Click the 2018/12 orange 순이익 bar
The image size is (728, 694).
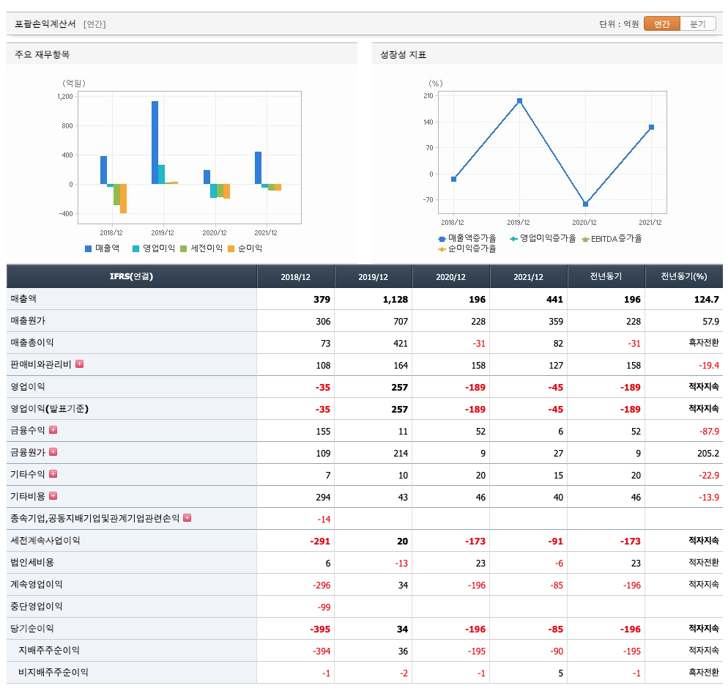coord(124,199)
